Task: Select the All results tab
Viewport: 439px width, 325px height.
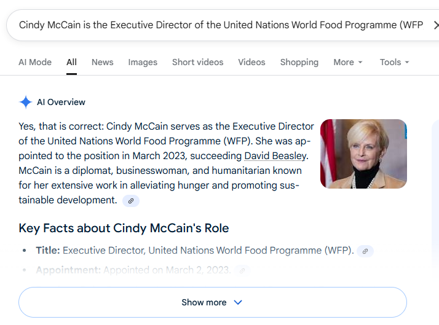Action: (x=71, y=62)
